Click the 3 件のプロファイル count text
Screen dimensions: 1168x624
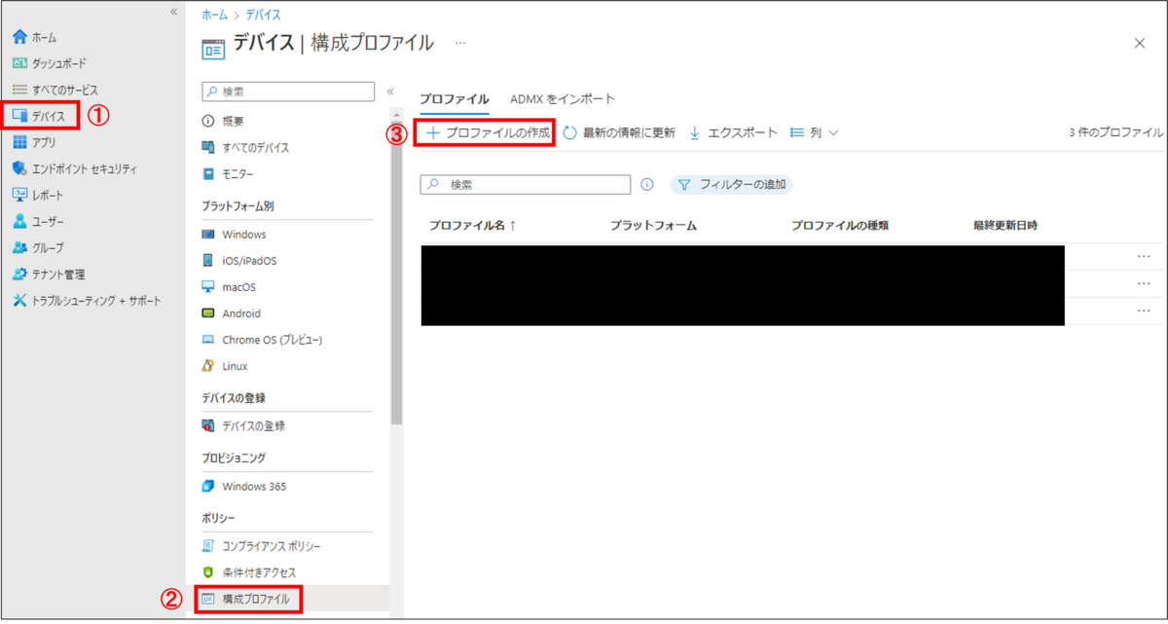point(1115,132)
